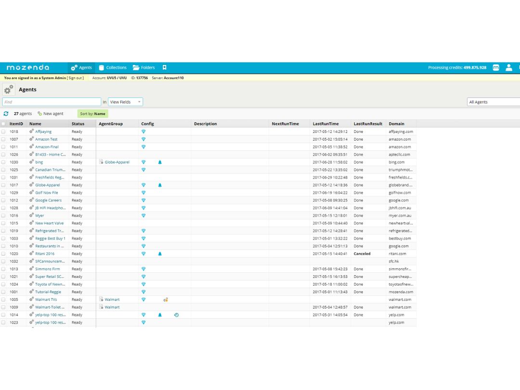Click config diamond in Reggie Best Buy 1 row
The image size is (520, 390).
pos(143,238)
